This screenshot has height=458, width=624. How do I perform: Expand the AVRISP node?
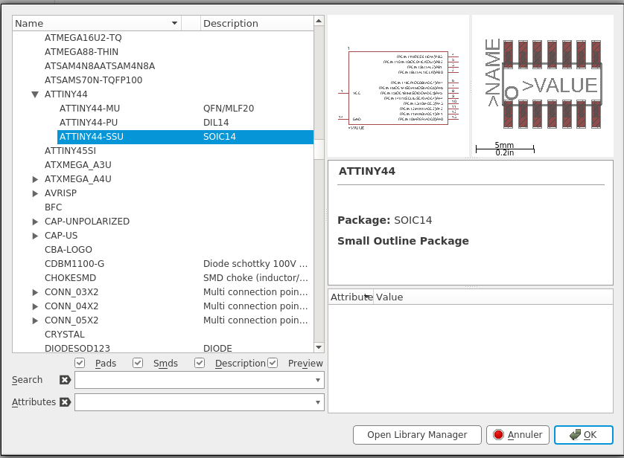point(35,193)
